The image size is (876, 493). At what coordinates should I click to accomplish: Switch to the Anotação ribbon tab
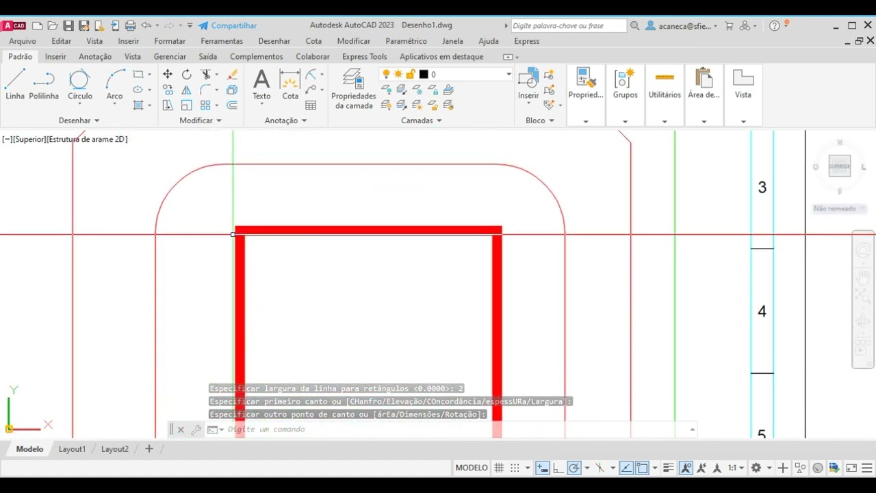click(x=95, y=57)
